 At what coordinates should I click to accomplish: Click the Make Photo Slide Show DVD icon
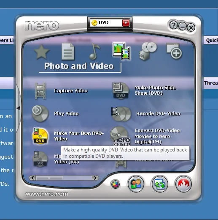[121, 91]
